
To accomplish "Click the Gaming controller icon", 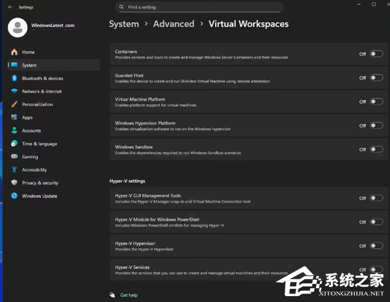I will coord(14,157).
